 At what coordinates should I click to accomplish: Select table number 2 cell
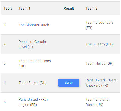[5, 44]
